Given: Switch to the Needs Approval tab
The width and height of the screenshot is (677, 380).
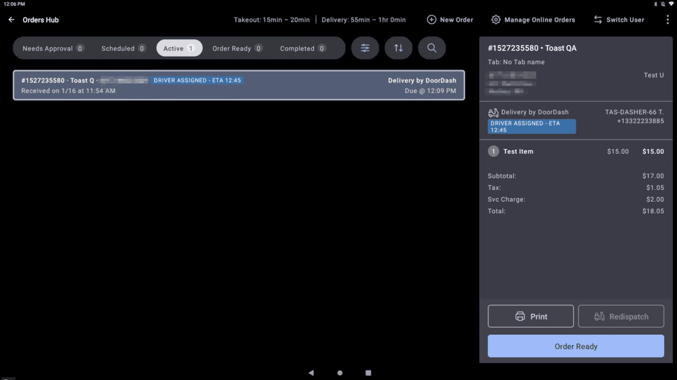Looking at the screenshot, I should tap(53, 49).
